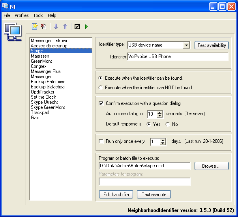Select the 'Skype' profile
238x217 pixels.
point(61,51)
